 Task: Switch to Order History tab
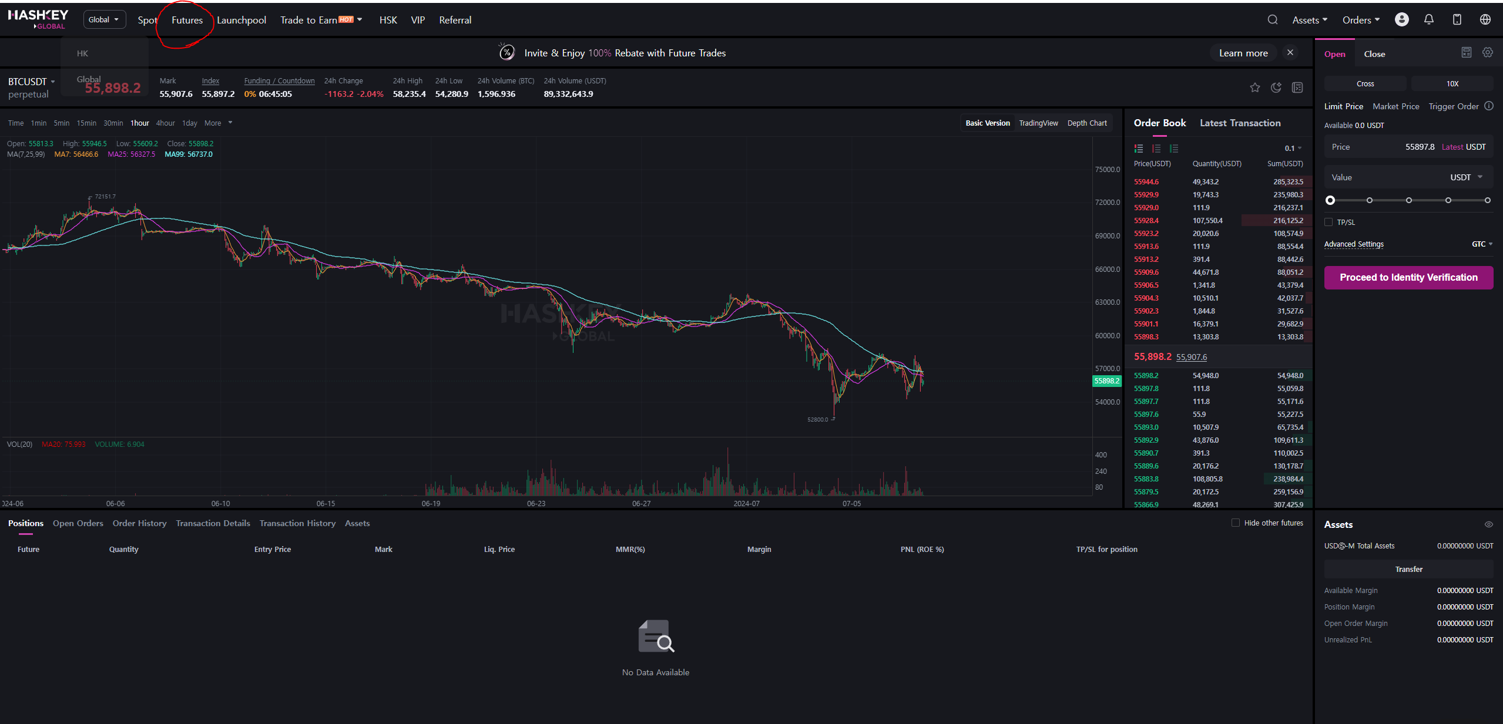139,523
